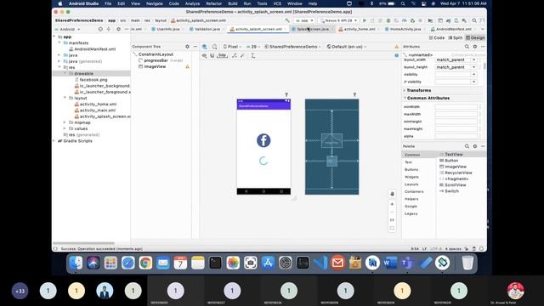
Task: Open the Android project view dropdown
Action: (x=68, y=29)
